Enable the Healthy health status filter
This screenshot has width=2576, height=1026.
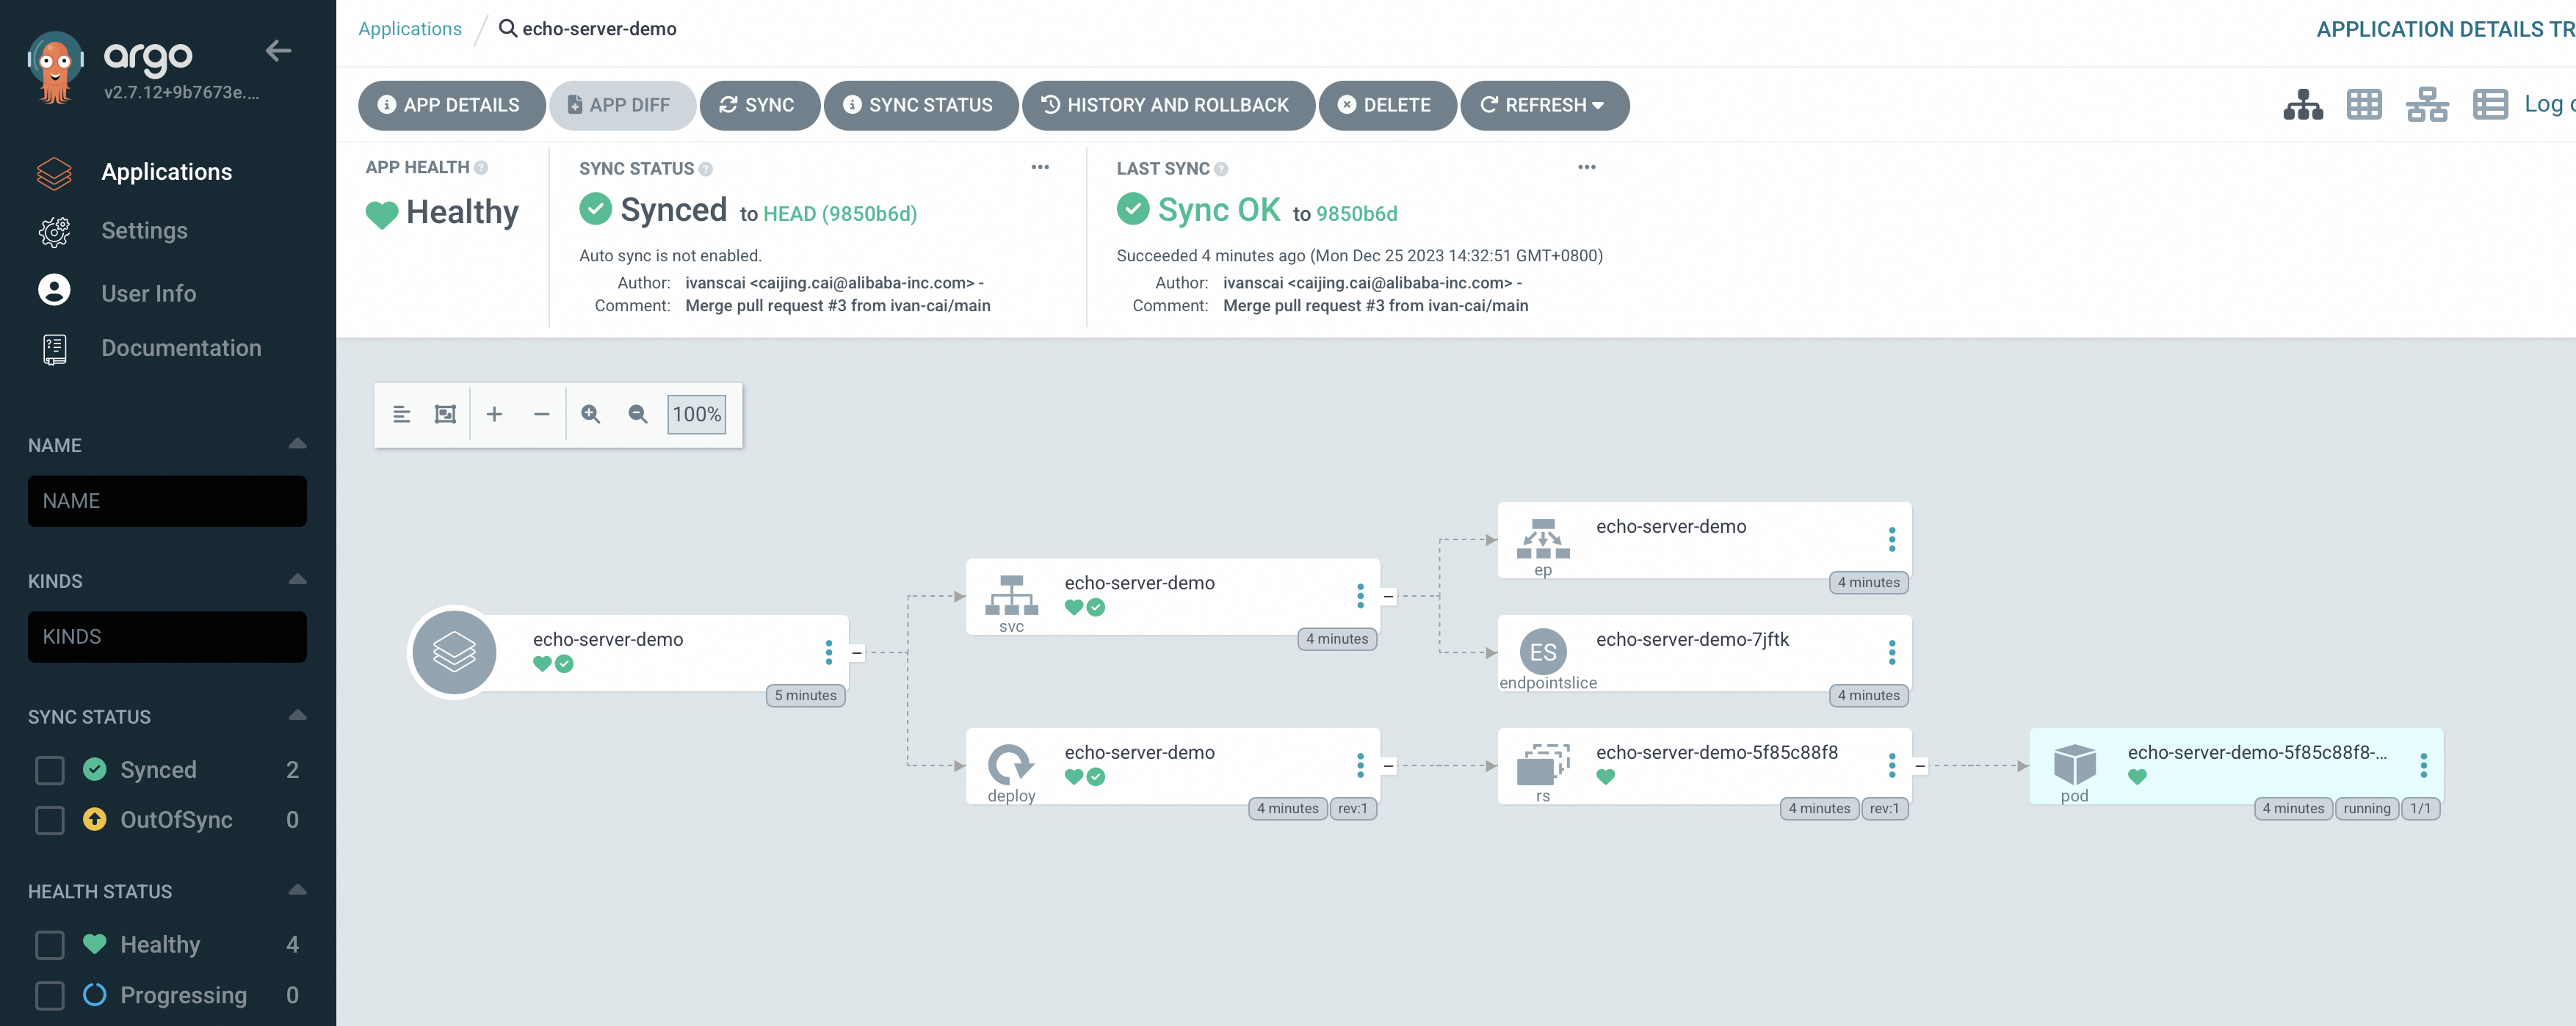point(50,945)
